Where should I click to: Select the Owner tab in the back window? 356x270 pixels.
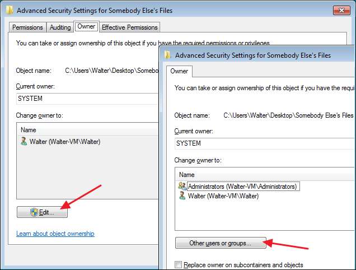87,26
